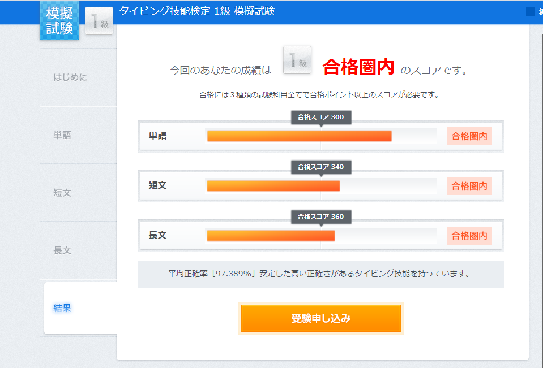The width and height of the screenshot is (543, 368).
Task: Click the 長文 score progress bar
Action: (321, 236)
